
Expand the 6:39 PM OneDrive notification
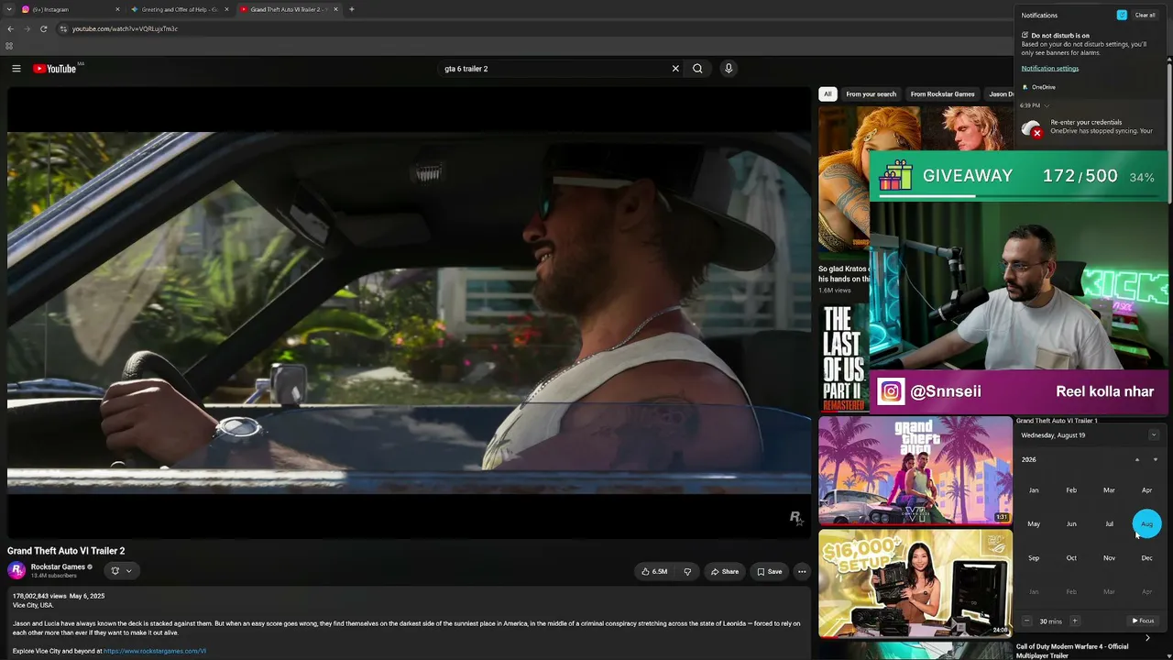(1047, 105)
